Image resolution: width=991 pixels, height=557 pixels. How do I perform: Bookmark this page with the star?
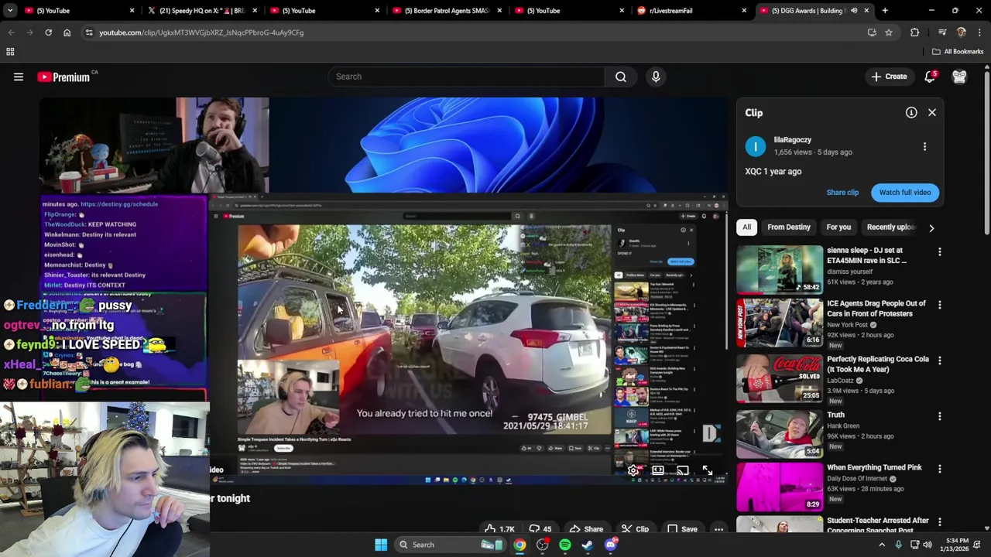889,32
